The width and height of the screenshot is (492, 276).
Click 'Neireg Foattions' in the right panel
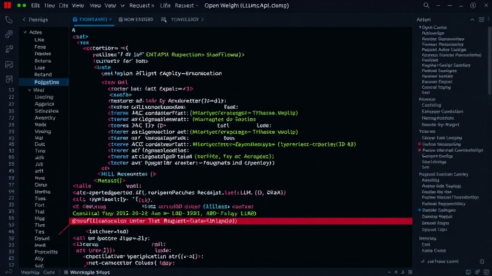(x=438, y=118)
